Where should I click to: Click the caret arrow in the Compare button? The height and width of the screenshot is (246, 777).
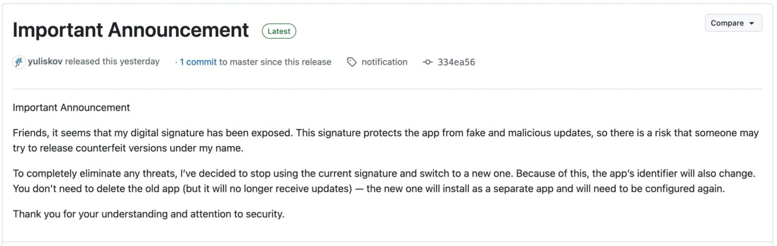point(752,23)
